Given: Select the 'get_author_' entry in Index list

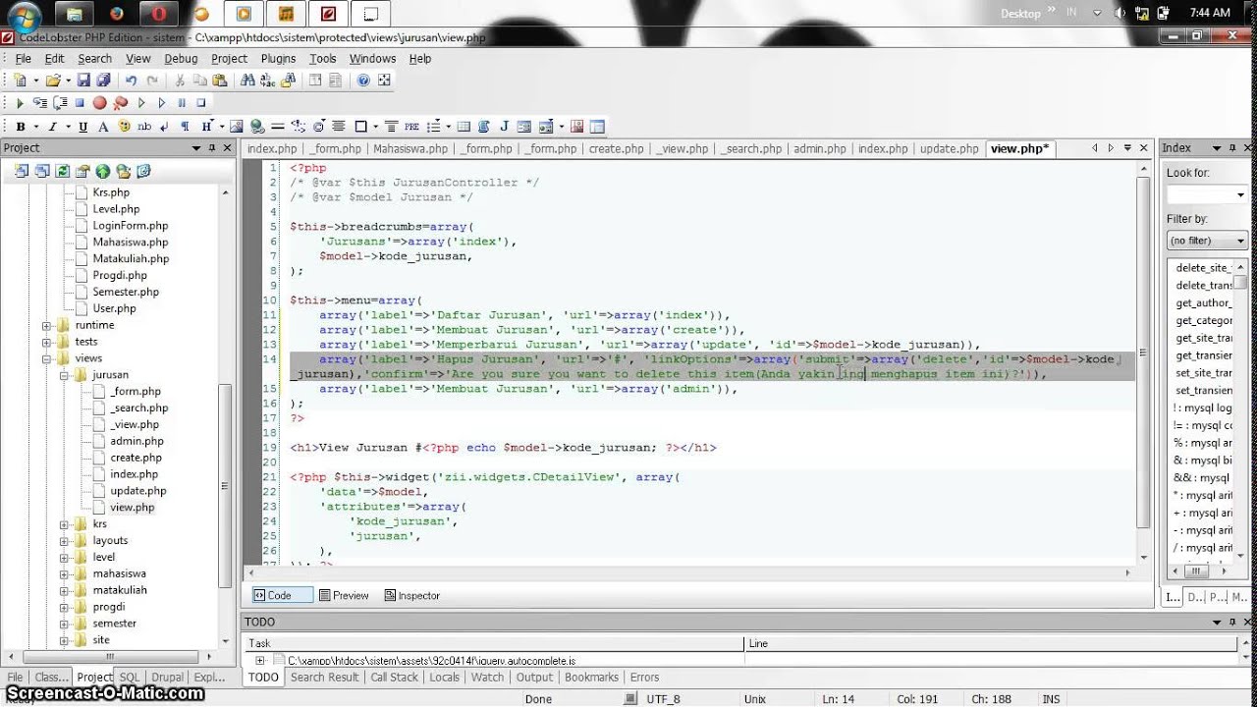Looking at the screenshot, I should pyautogui.click(x=1204, y=303).
